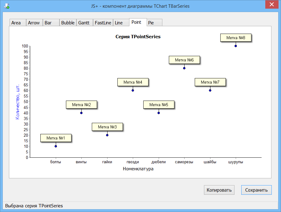Click the data point for шайбы
The image size is (281, 212).
click(210, 90)
